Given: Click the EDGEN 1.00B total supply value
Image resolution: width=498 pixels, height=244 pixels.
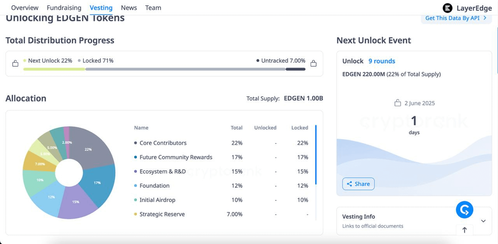Looking at the screenshot, I should (x=303, y=98).
